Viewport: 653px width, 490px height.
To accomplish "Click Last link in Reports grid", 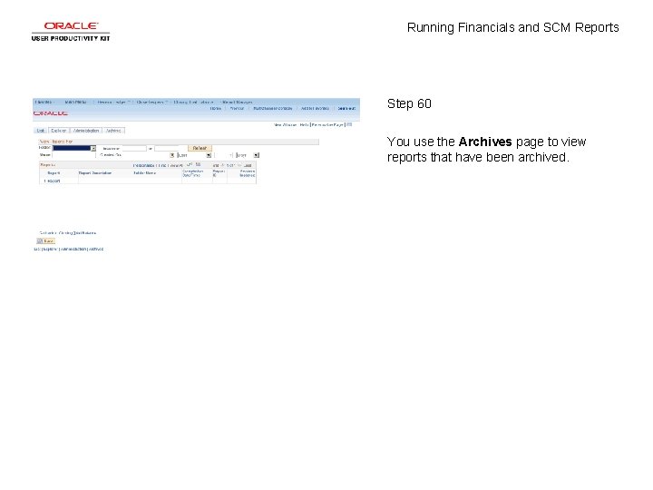I will pos(248,165).
